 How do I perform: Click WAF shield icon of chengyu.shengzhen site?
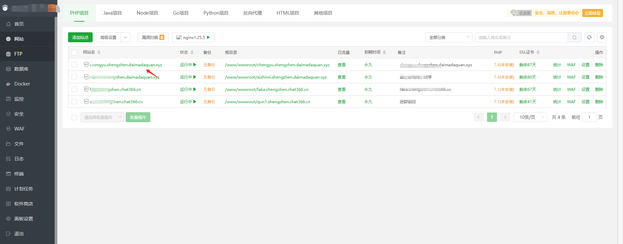click(86, 65)
